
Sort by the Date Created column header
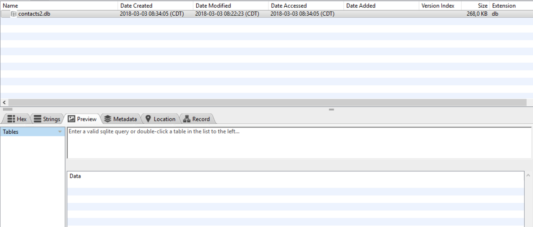coord(156,6)
